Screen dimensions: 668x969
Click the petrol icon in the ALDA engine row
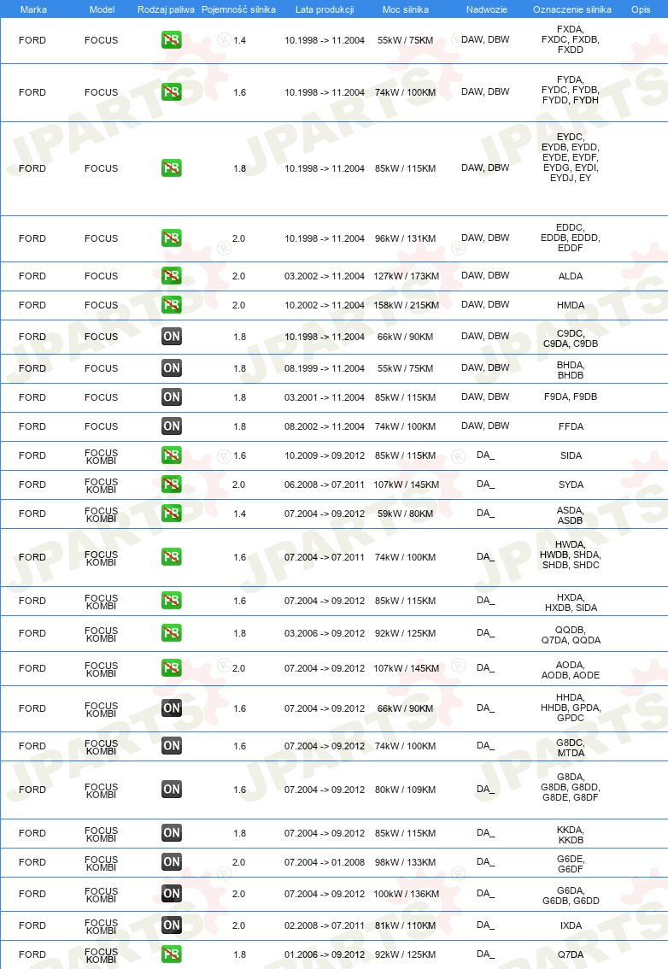coord(171,276)
